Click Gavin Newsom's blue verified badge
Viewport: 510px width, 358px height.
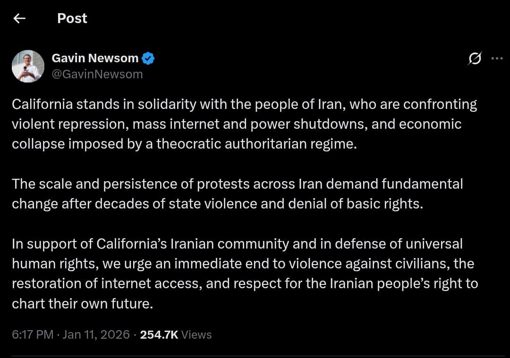click(x=148, y=58)
